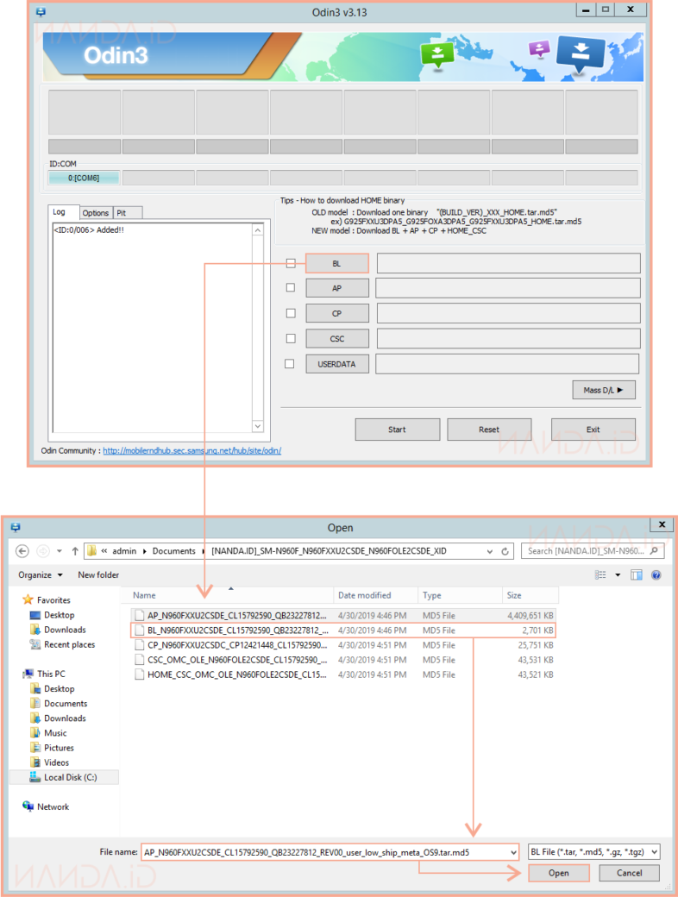Click the Back arrow in Open dialog
678x897 pixels.
point(21,551)
